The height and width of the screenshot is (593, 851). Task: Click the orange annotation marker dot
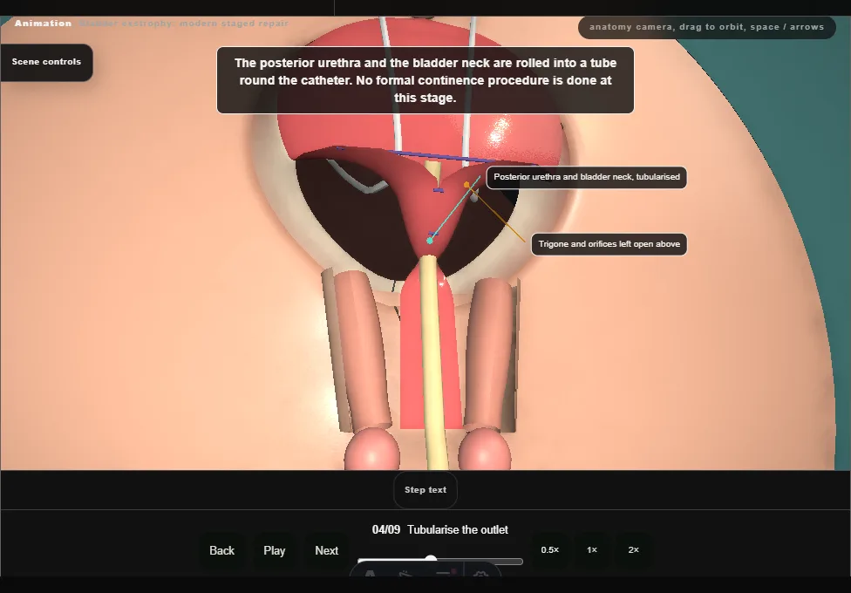[466, 185]
